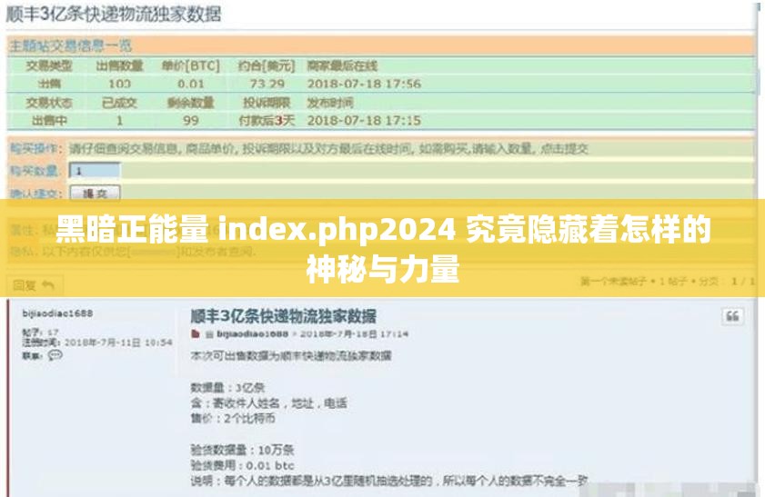Click the post line 数据量:3亿条
The width and height of the screenshot is (765, 497).
(x=227, y=388)
